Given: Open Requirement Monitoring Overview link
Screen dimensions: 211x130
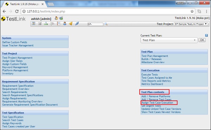Looking at the screenshot, I should [23, 101].
